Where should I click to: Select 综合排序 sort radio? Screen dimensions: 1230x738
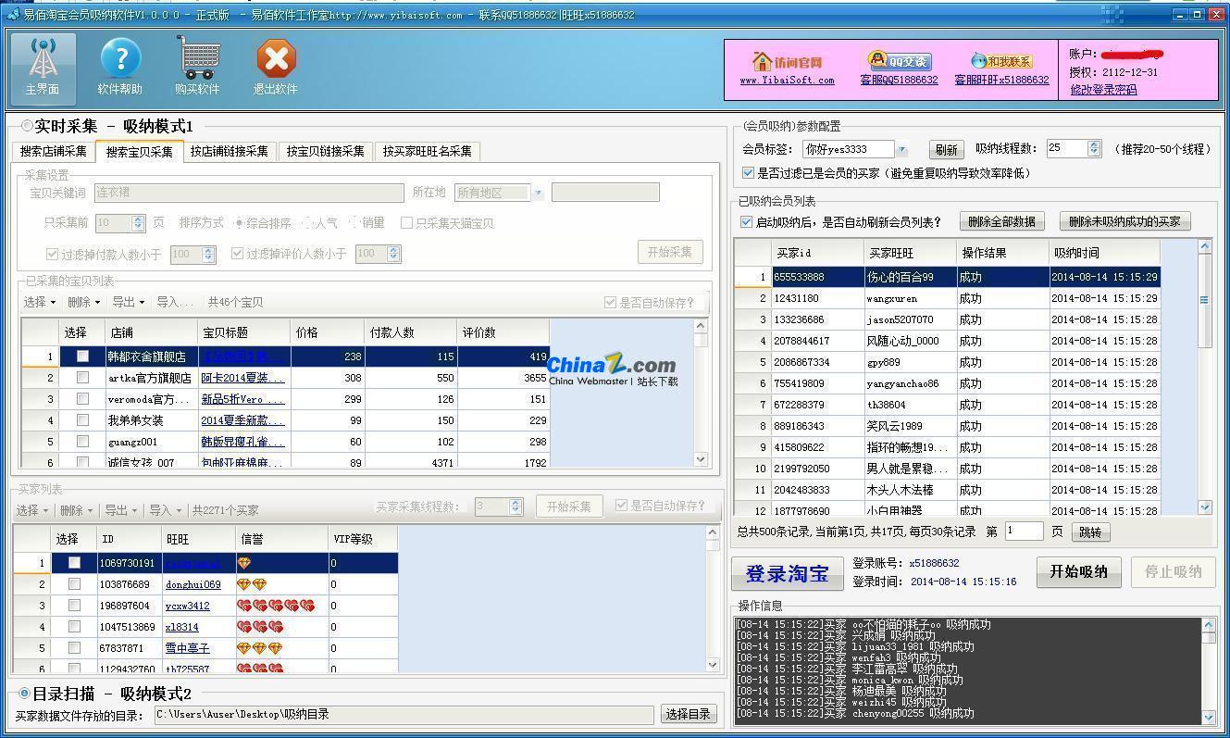240,223
